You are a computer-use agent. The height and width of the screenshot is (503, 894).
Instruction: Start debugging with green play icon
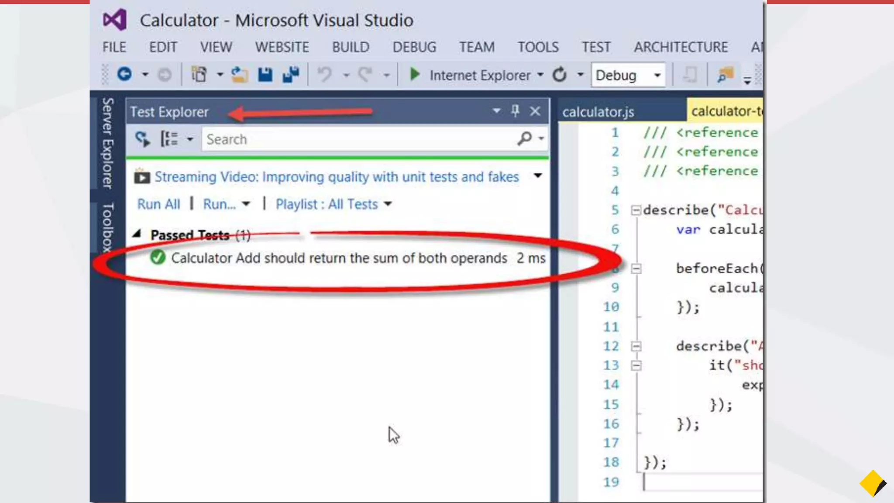415,75
